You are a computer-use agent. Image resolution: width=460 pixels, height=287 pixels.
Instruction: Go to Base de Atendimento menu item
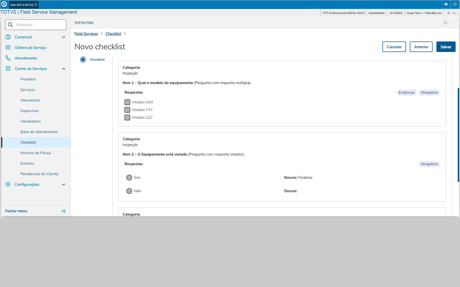click(39, 132)
